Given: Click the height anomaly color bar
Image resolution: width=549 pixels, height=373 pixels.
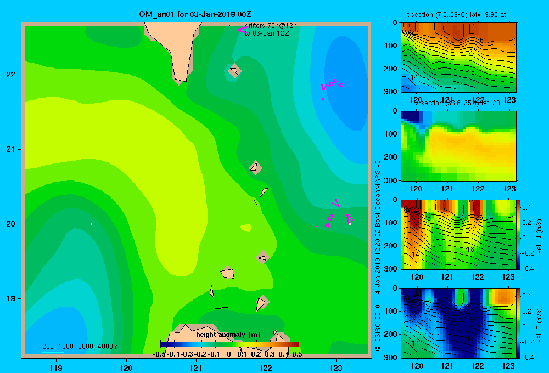Looking at the screenshot, I should point(229,344).
